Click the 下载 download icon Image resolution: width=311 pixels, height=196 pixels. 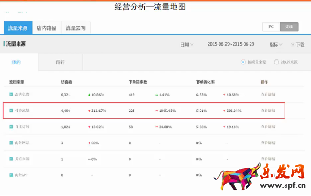pos(293,44)
